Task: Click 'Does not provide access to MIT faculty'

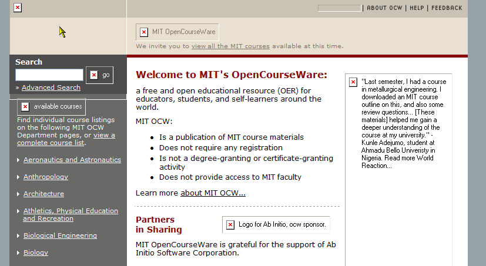Action: click(230, 177)
